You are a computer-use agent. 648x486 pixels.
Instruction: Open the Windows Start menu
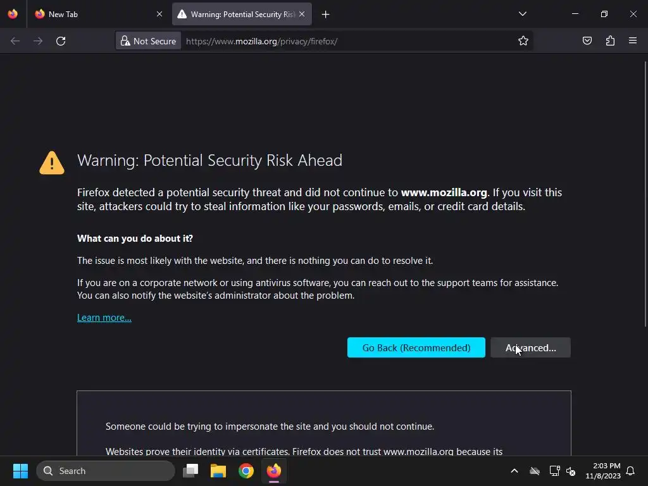click(x=20, y=471)
